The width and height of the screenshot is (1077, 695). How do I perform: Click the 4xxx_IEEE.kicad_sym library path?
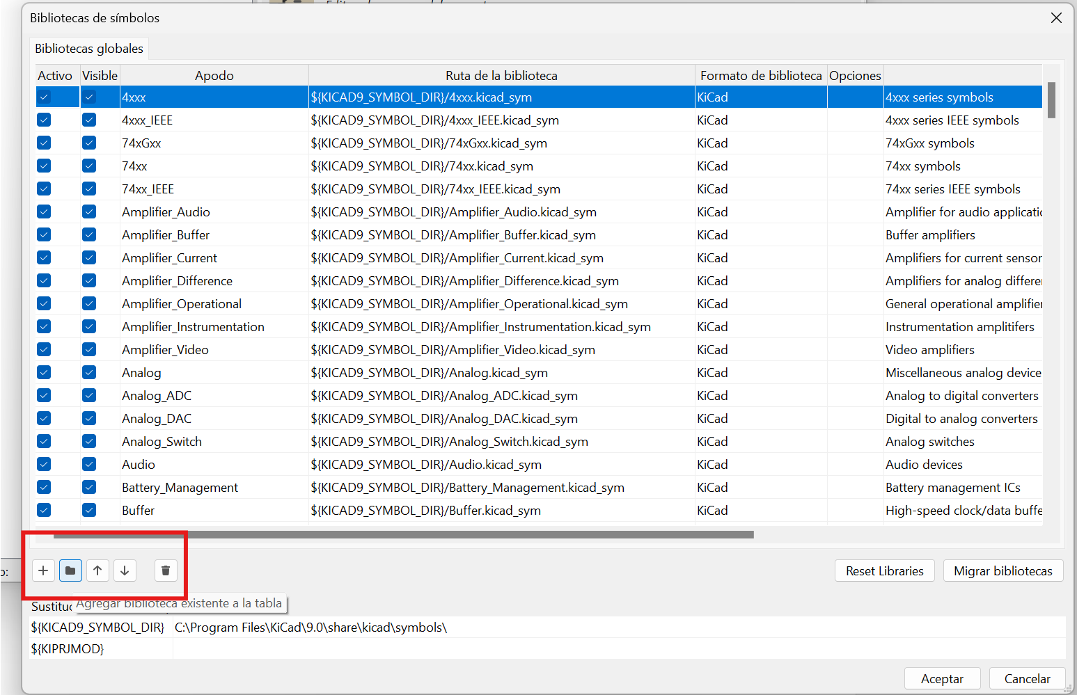[502, 120]
